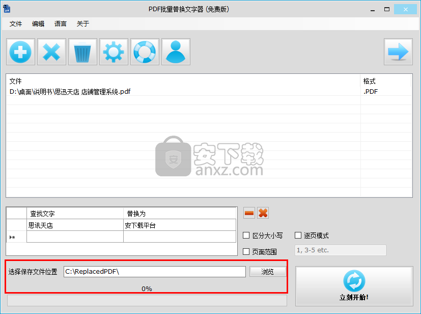421x314 pixels.
Task: Click the user profile person icon
Action: click(176, 51)
